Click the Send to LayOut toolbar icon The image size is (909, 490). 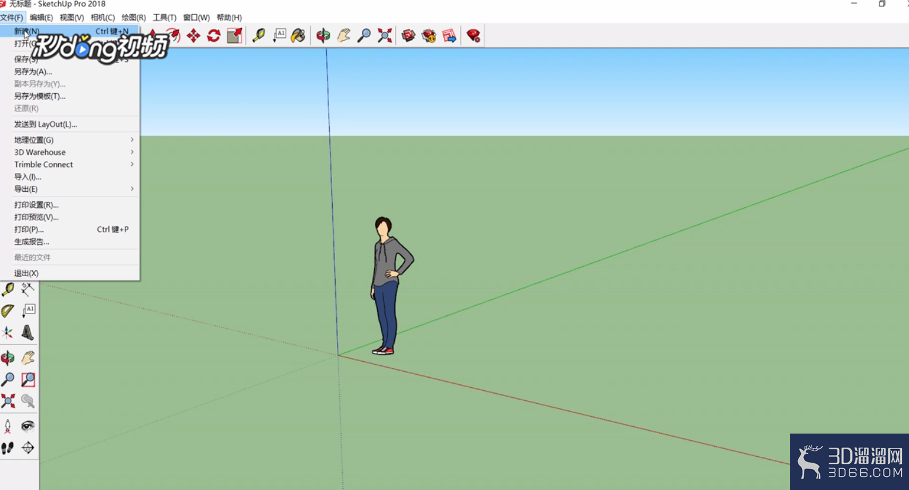point(449,36)
